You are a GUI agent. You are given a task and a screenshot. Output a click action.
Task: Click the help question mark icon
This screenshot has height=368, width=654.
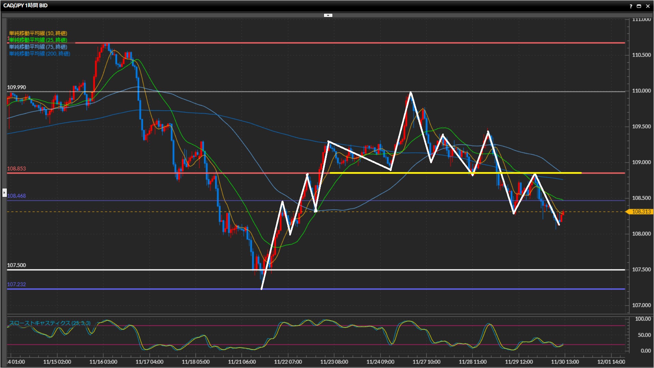coord(631,6)
